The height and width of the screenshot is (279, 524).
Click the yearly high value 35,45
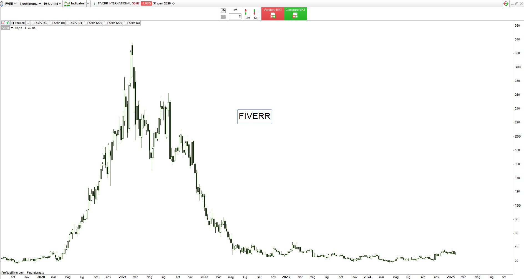(x=18, y=28)
